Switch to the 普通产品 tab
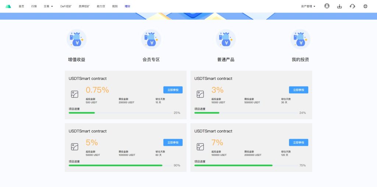This screenshot has height=187, width=377. (226, 60)
